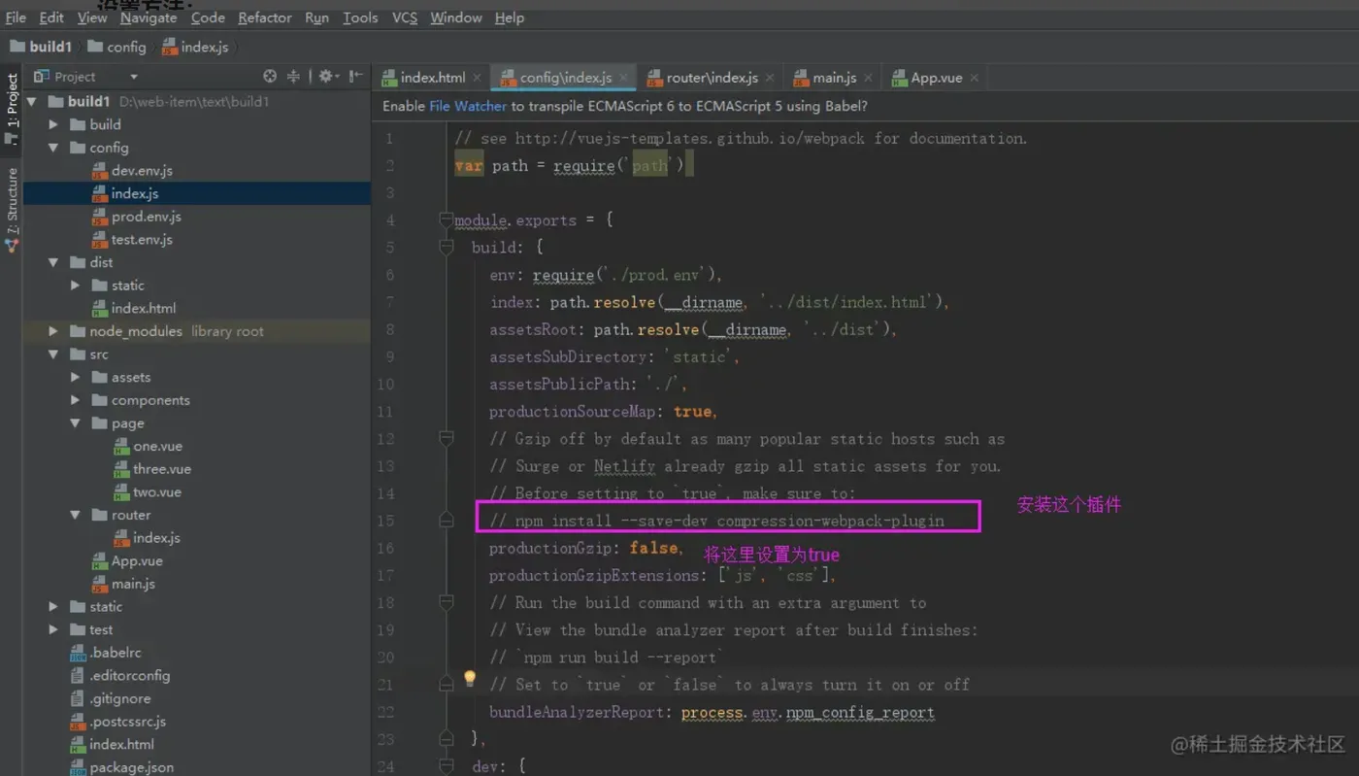Open the Refactor menu

point(265,17)
